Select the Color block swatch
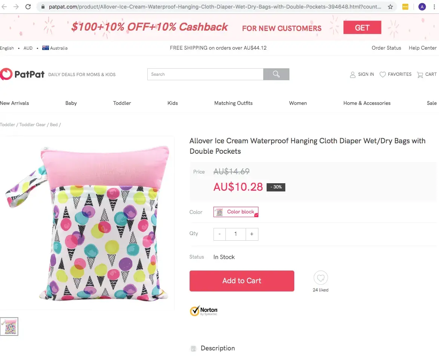This screenshot has height=356, width=439. coord(236,212)
